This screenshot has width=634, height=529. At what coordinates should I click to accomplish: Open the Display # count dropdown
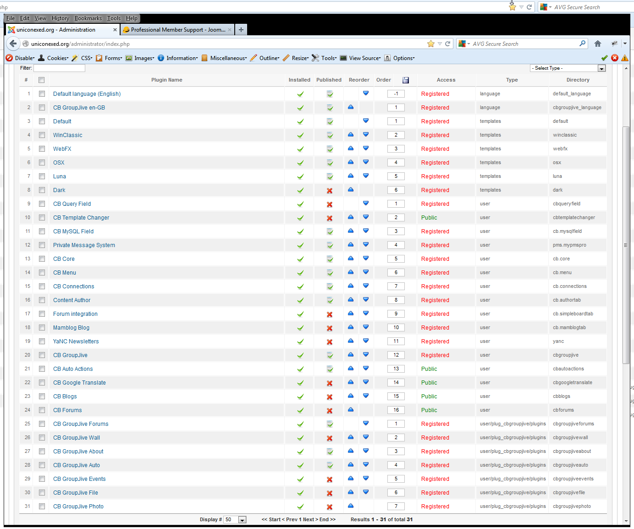235,519
